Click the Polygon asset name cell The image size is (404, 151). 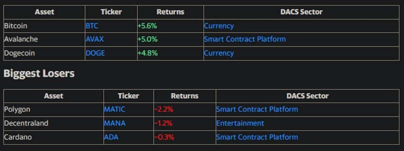[x=54, y=109]
